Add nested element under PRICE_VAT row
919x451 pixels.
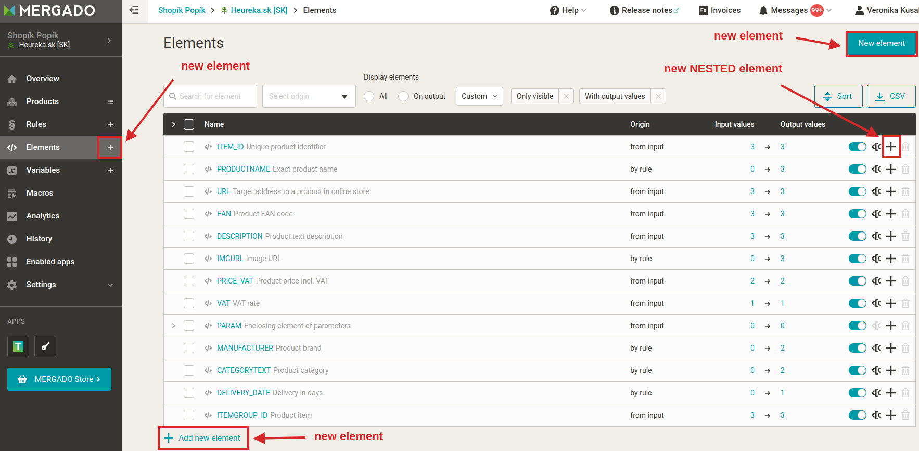(891, 281)
